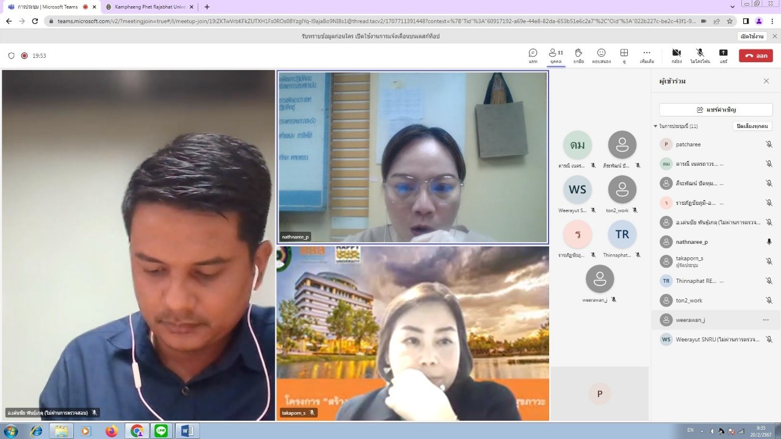Image resolution: width=781 pixels, height=439 pixels.
Task: Share screen content with the Share icon
Action: pyautogui.click(x=723, y=55)
